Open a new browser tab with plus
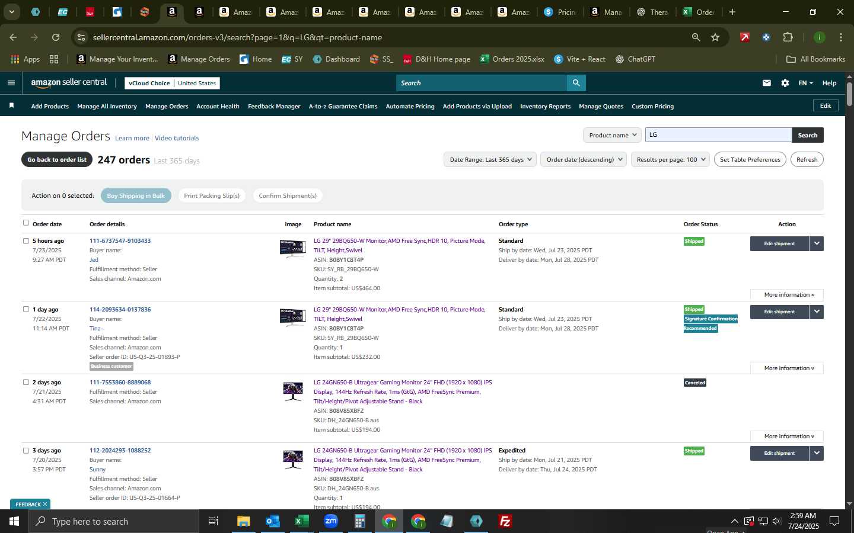 pos(732,12)
